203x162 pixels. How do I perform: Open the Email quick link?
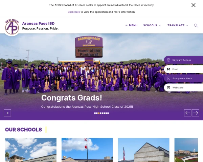(183, 69)
